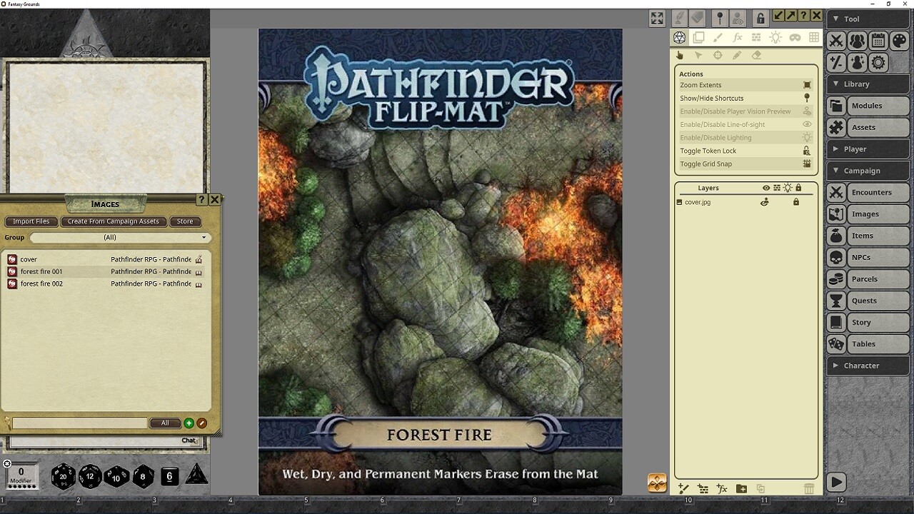Screen dimensions: 914x514
Task: Click the add drawing layer icon
Action: (683, 489)
